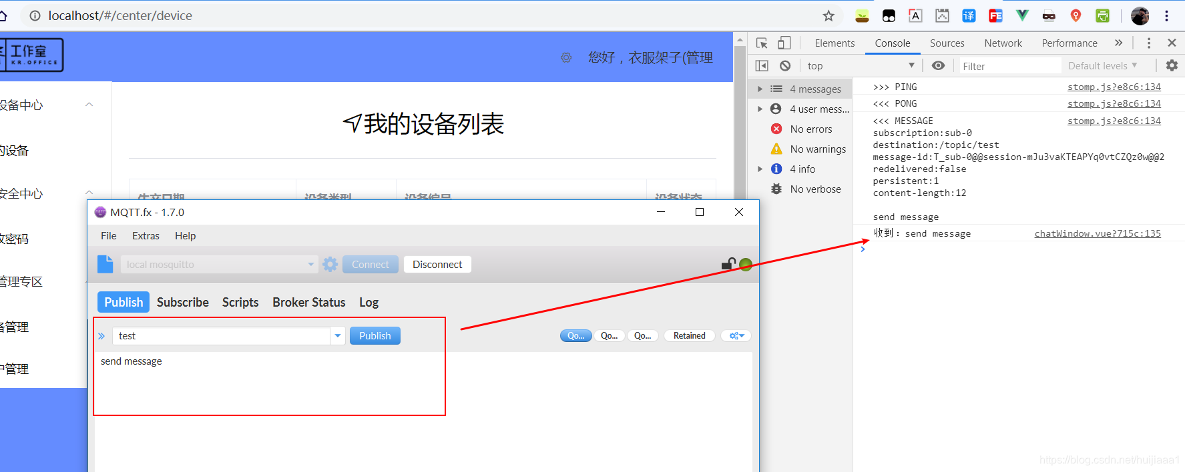Select Log tab in MQTT.fx
This screenshot has height=472, width=1185.
pyautogui.click(x=369, y=303)
